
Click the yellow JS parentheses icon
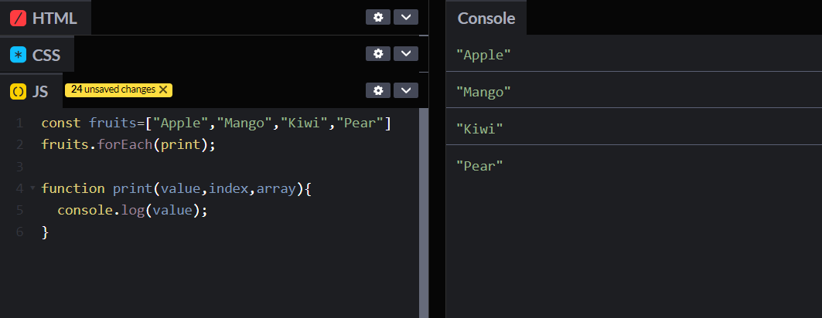[x=19, y=91]
